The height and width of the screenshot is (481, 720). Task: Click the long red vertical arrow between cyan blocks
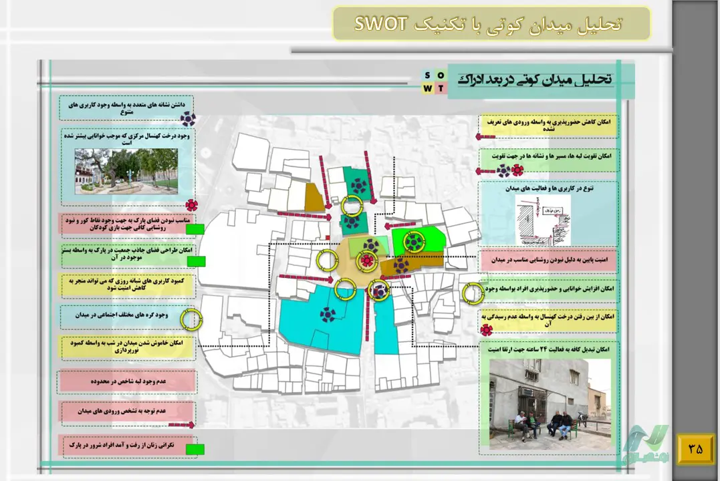click(x=368, y=315)
